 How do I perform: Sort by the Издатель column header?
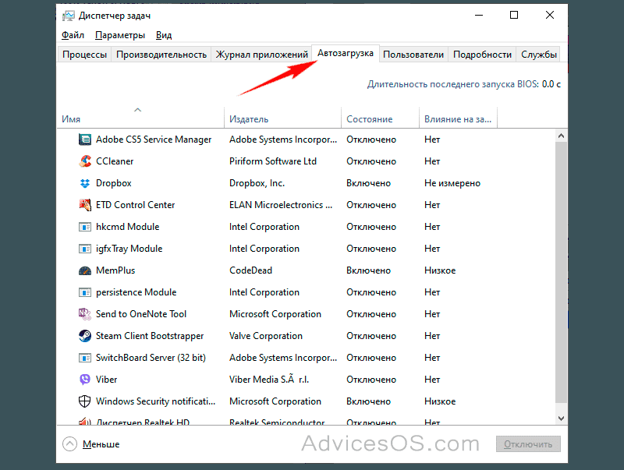tap(282, 118)
